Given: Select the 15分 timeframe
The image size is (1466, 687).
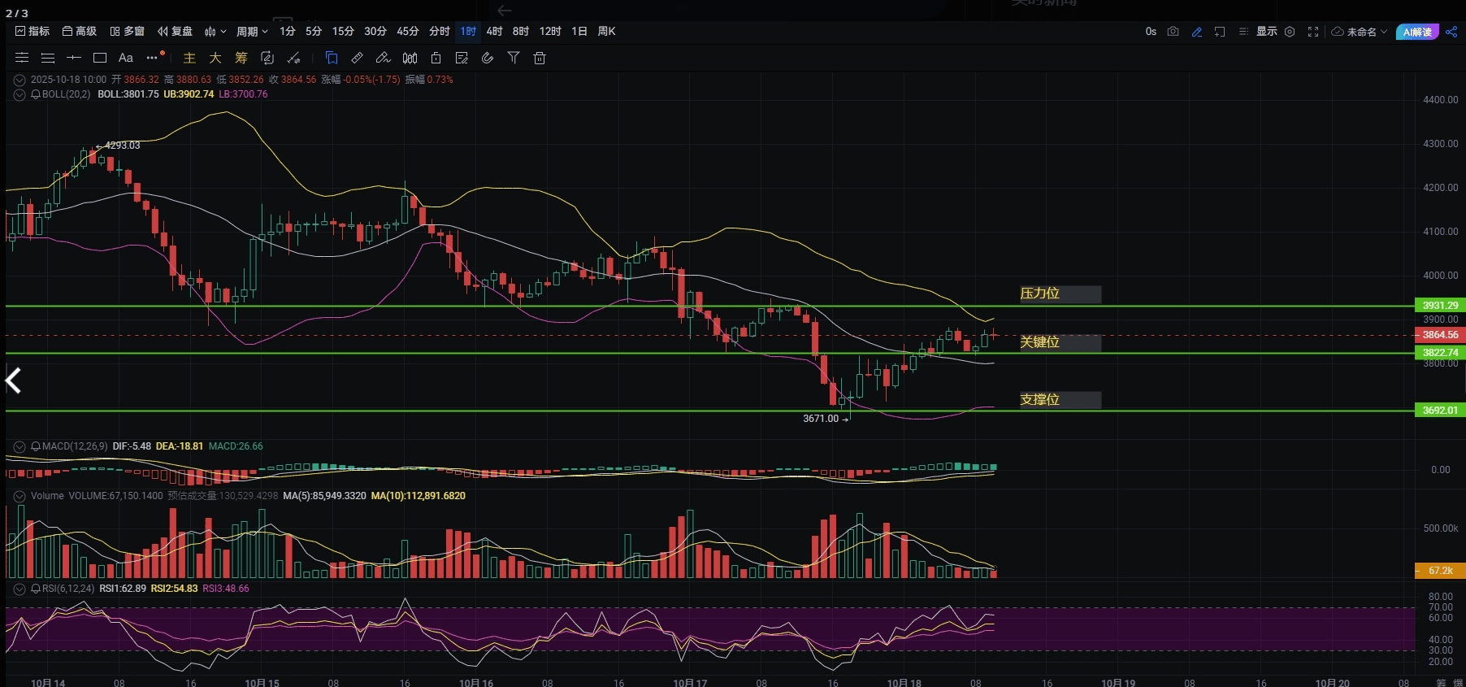Looking at the screenshot, I should point(343,32).
